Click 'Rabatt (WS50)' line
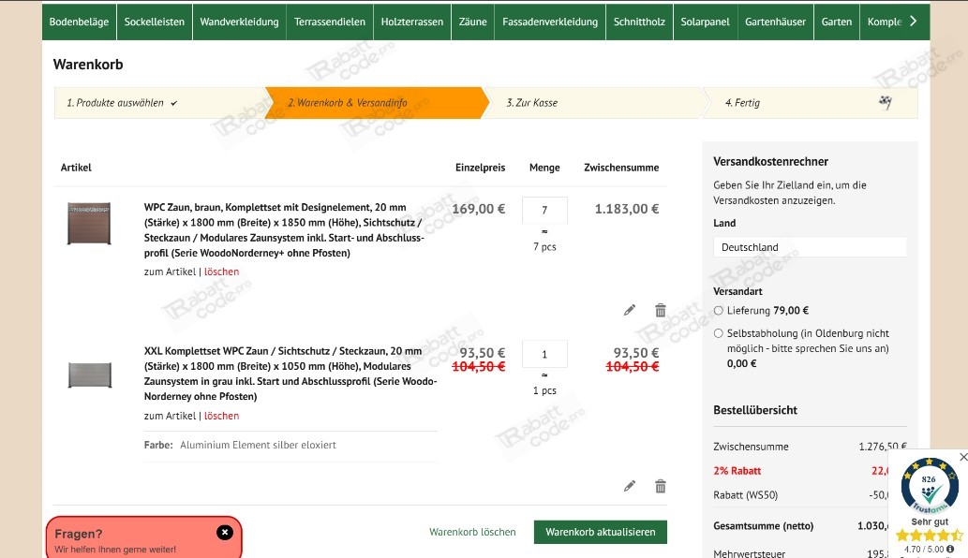 tap(745, 495)
